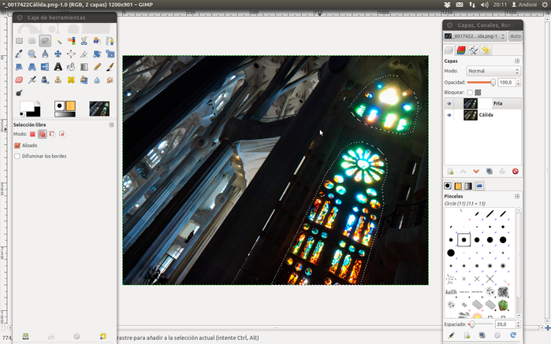Select the Scale tool
Screen dimensions: 551x344
click(110, 54)
